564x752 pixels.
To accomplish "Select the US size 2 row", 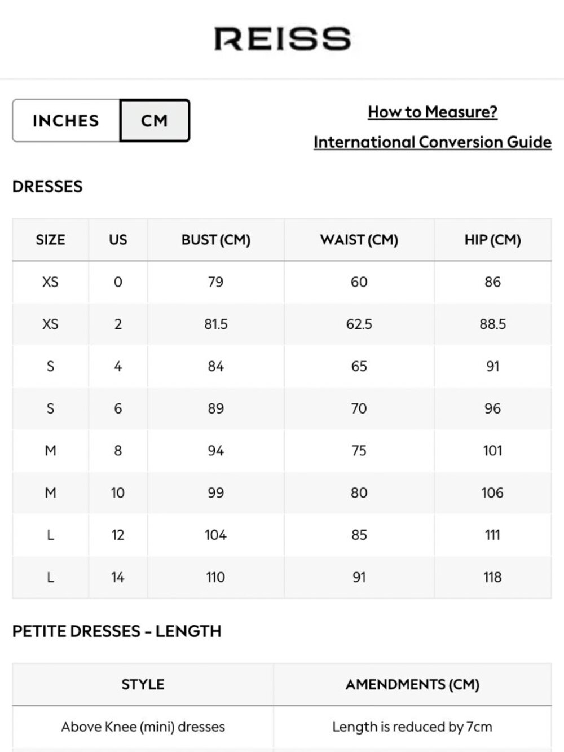I will tap(282, 324).
